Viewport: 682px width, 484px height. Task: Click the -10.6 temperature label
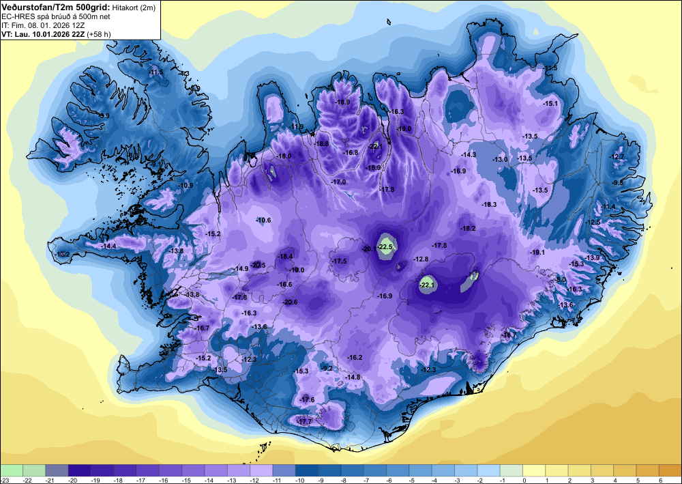point(263,220)
